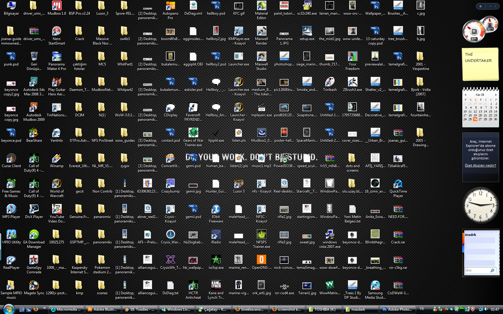The height and width of the screenshot is (314, 503).
Task: Switch to 18. Toadies taskbar button
Action: (140, 310)
